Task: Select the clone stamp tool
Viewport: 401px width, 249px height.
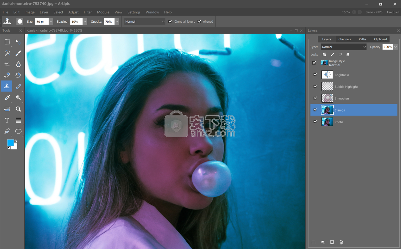Action: (x=7, y=86)
